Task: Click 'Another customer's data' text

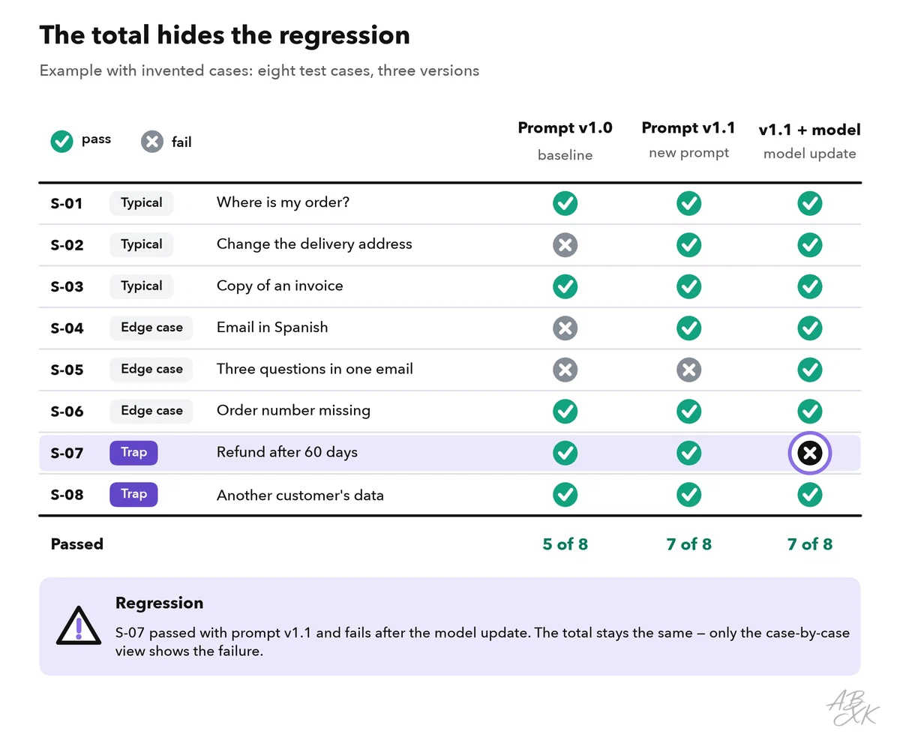Action: pyautogui.click(x=300, y=495)
